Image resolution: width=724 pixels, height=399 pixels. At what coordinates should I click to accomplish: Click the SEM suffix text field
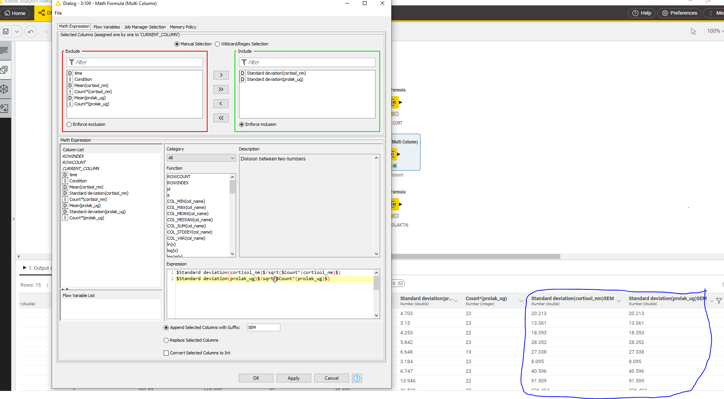(x=263, y=327)
